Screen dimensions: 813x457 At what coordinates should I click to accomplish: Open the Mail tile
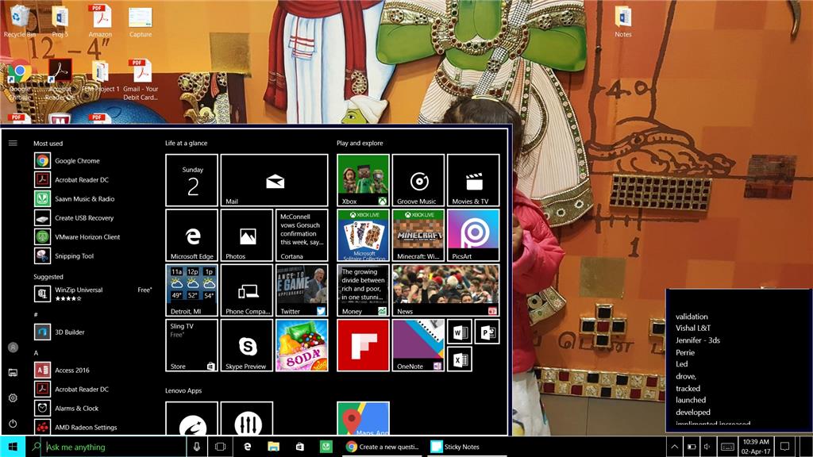274,180
